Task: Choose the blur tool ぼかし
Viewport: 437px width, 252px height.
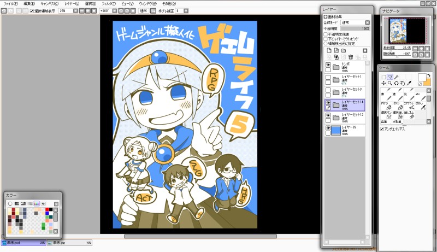Action: point(421,106)
